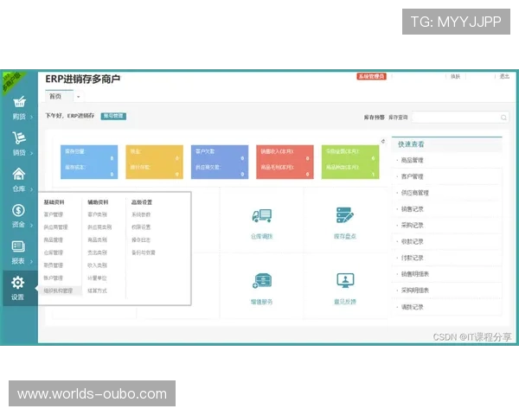Viewport: 519px width, 415px height.
Task: Select 结算方式 in the 辅助资料 menu
Action: [97, 290]
